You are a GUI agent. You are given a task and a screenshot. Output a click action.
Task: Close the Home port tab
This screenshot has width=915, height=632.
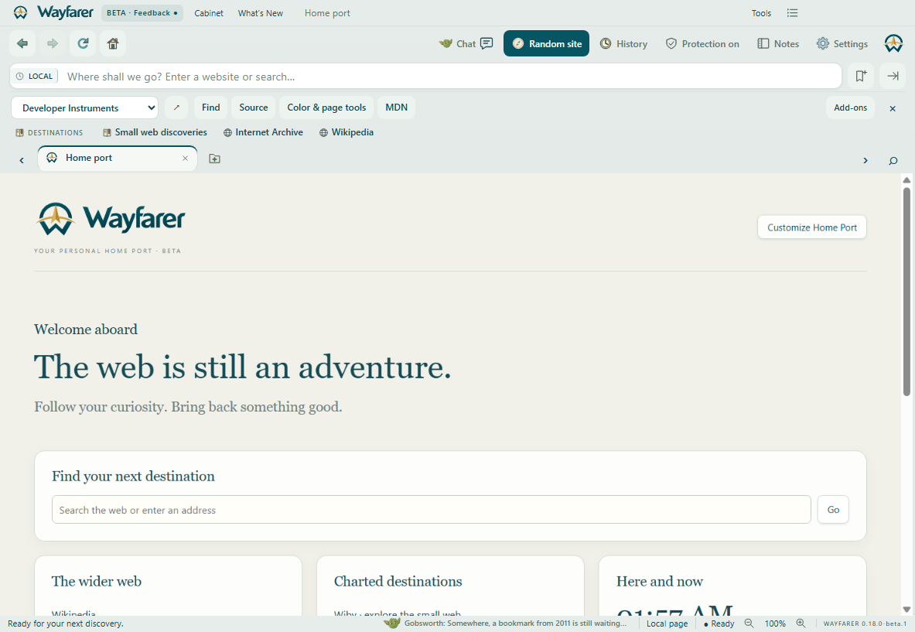point(185,158)
